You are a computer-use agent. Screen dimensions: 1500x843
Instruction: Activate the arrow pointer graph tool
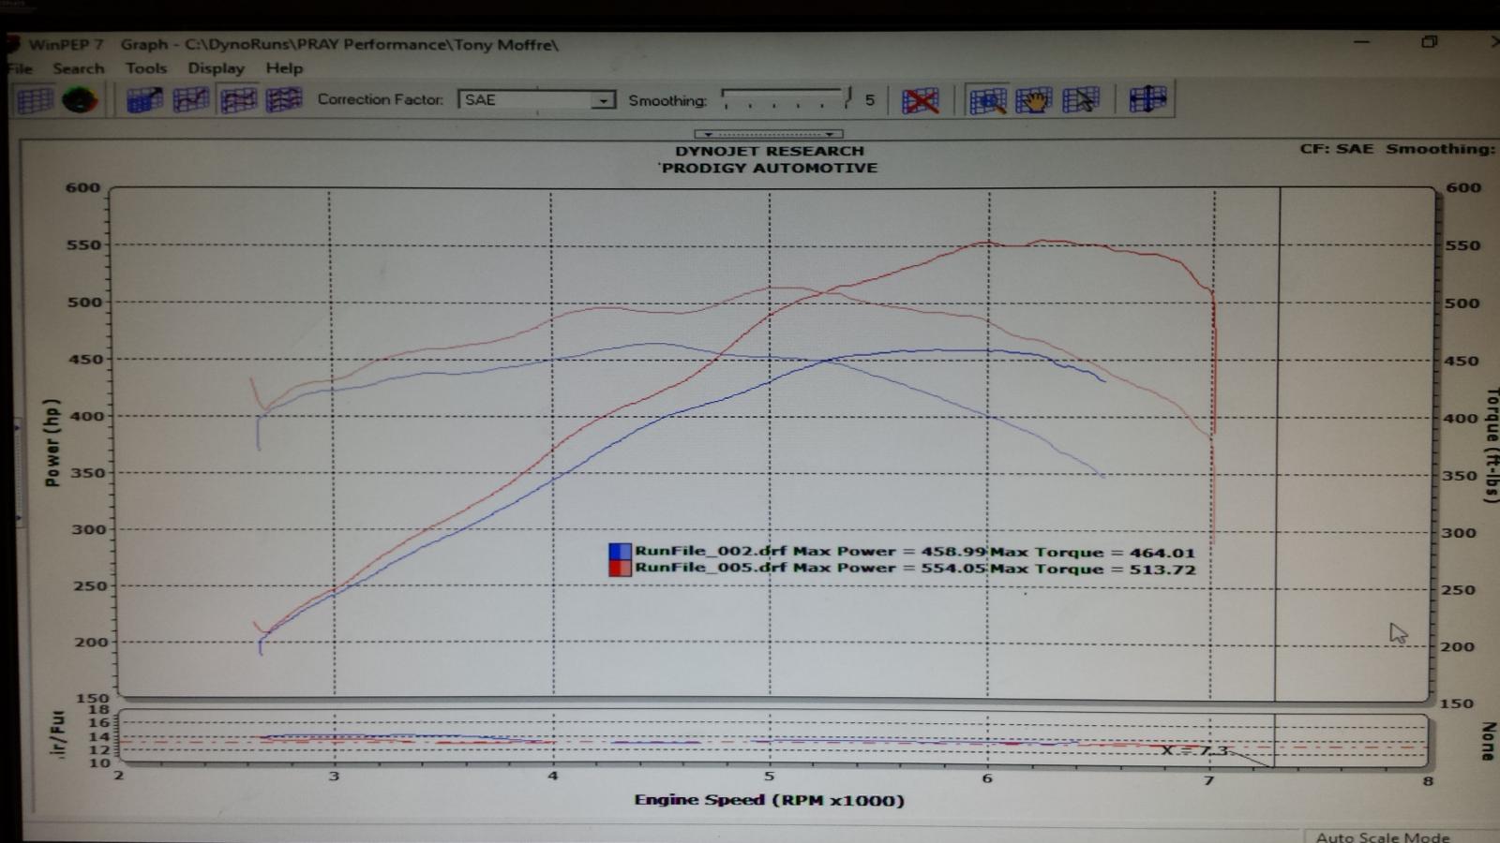[1080, 100]
